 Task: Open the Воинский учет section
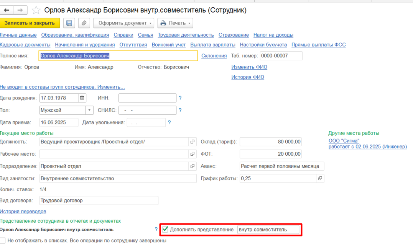pyautogui.click(x=169, y=45)
